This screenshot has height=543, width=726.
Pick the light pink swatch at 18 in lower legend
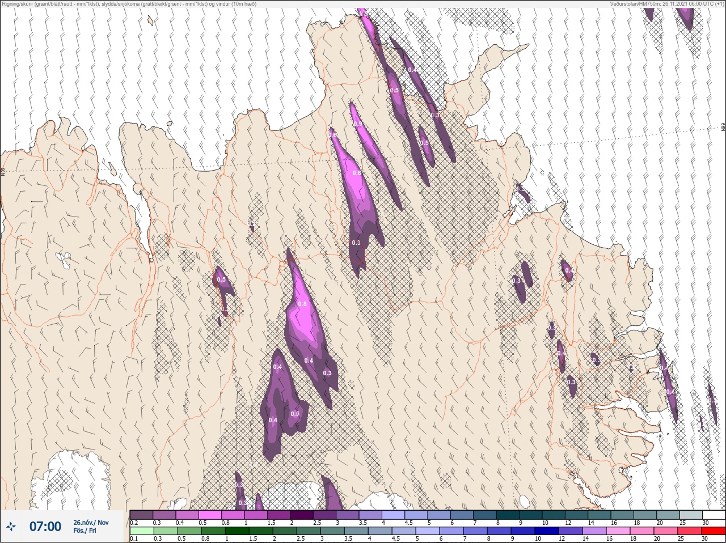tap(641, 531)
